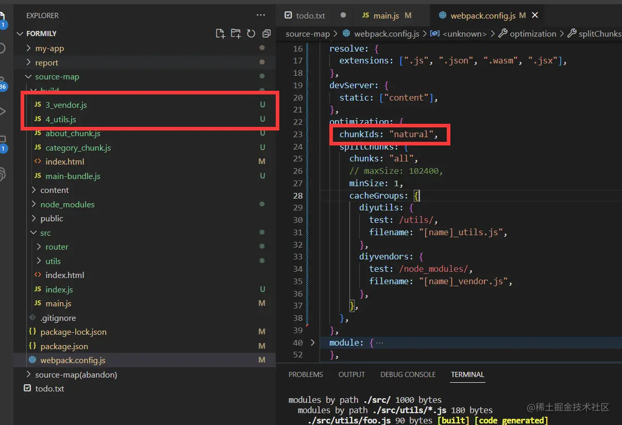
Task: Click the wrench icon before optimization breadcrumb
Action: pyautogui.click(x=503, y=34)
